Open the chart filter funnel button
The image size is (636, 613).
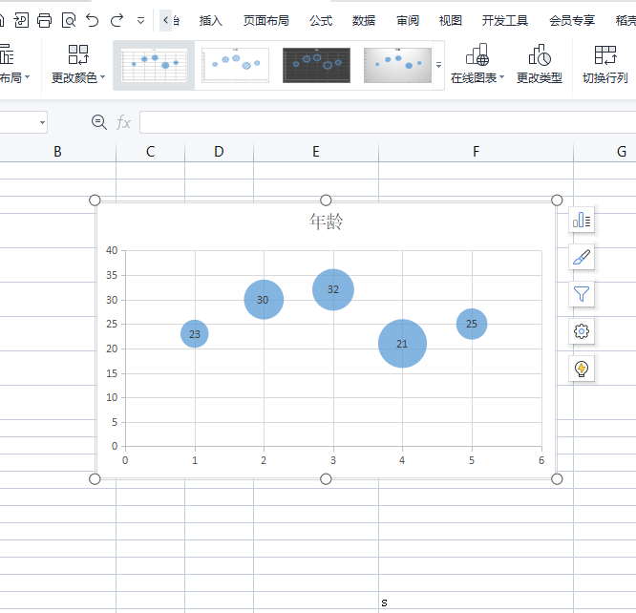coord(582,294)
